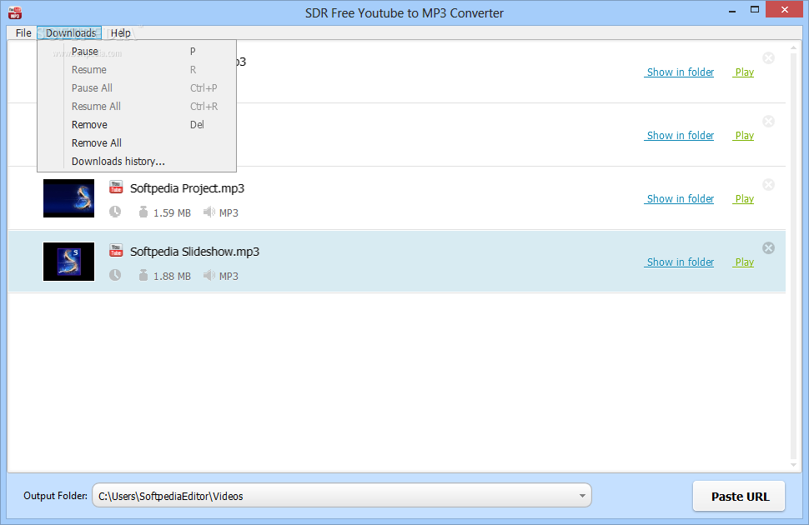Remove the first download with its X icon
Viewport: 809px width, 525px height.
(768, 57)
